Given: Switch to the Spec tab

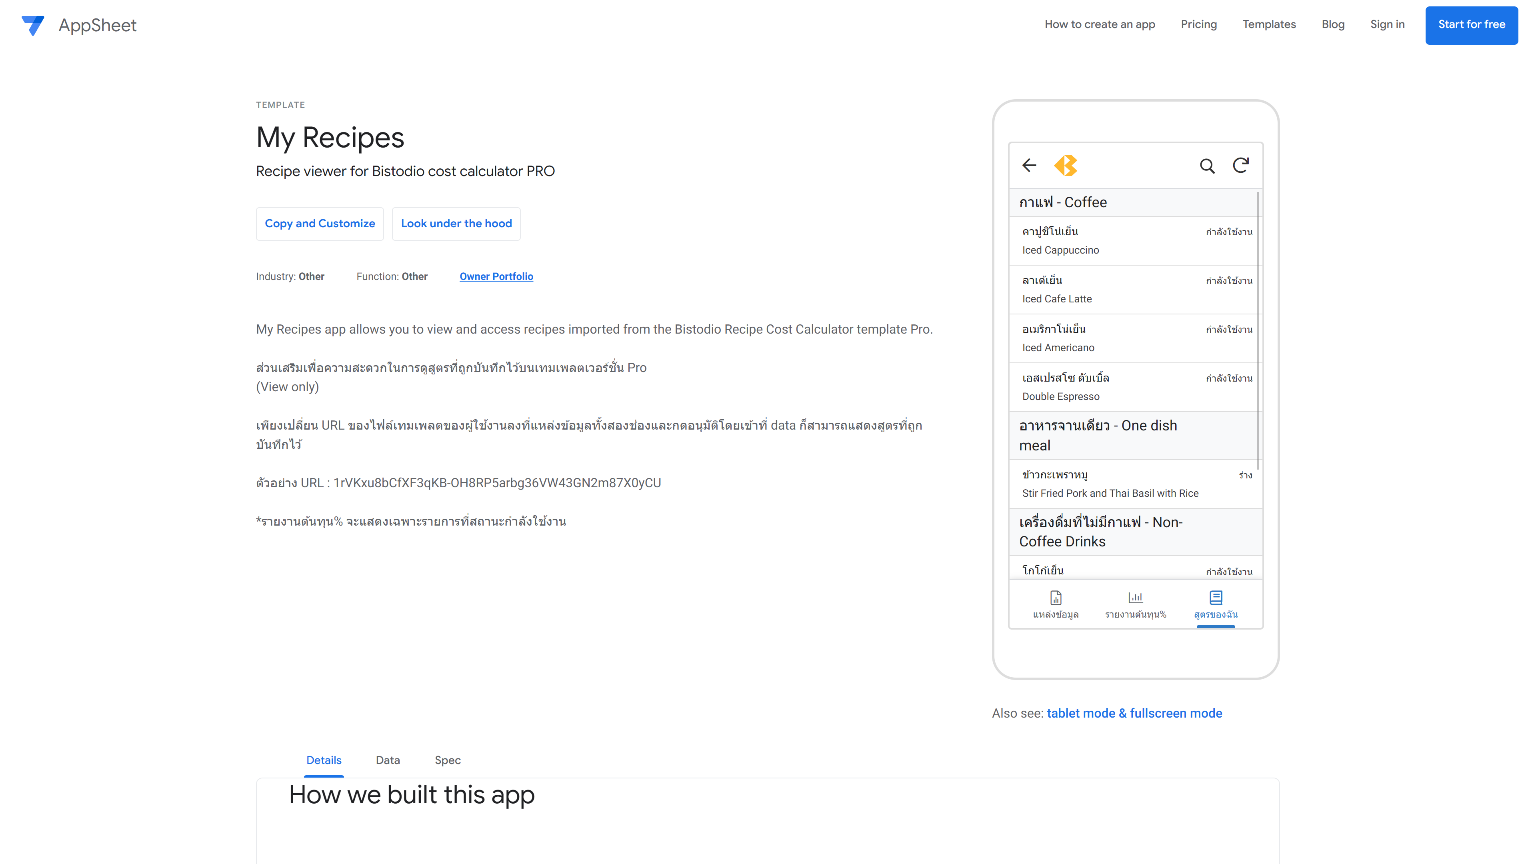Looking at the screenshot, I should pyautogui.click(x=447, y=760).
